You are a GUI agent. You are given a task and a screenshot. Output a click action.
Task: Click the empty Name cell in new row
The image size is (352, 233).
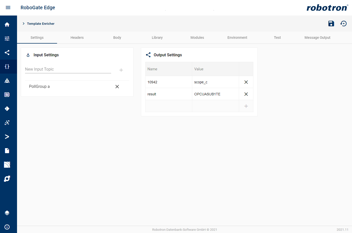point(169,106)
